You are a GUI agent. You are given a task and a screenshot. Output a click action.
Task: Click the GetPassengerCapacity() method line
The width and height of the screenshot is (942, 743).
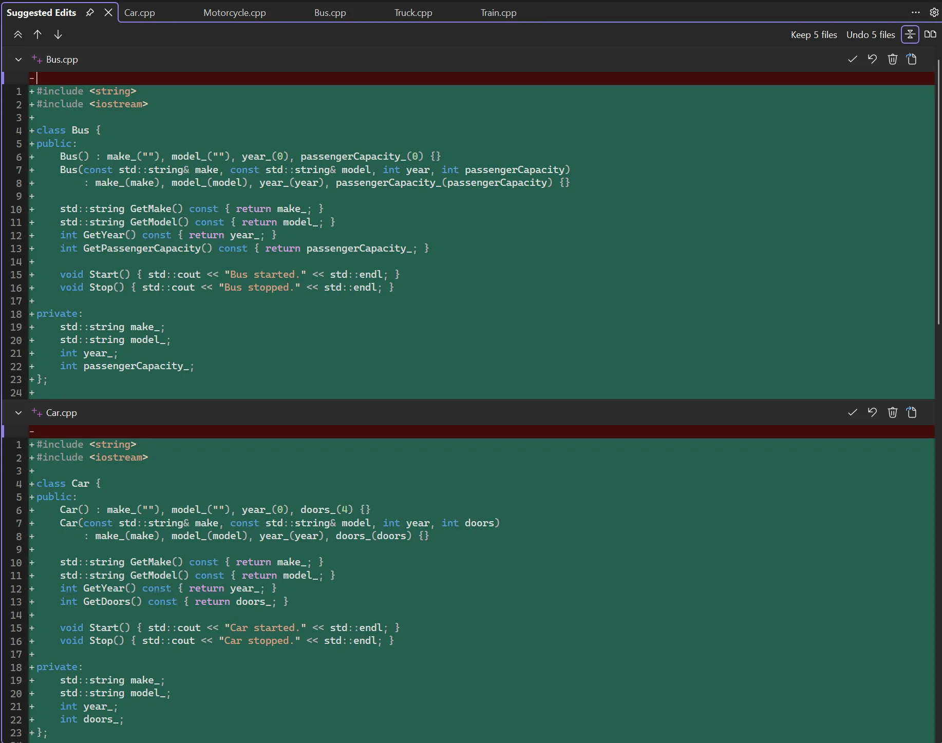pos(244,249)
